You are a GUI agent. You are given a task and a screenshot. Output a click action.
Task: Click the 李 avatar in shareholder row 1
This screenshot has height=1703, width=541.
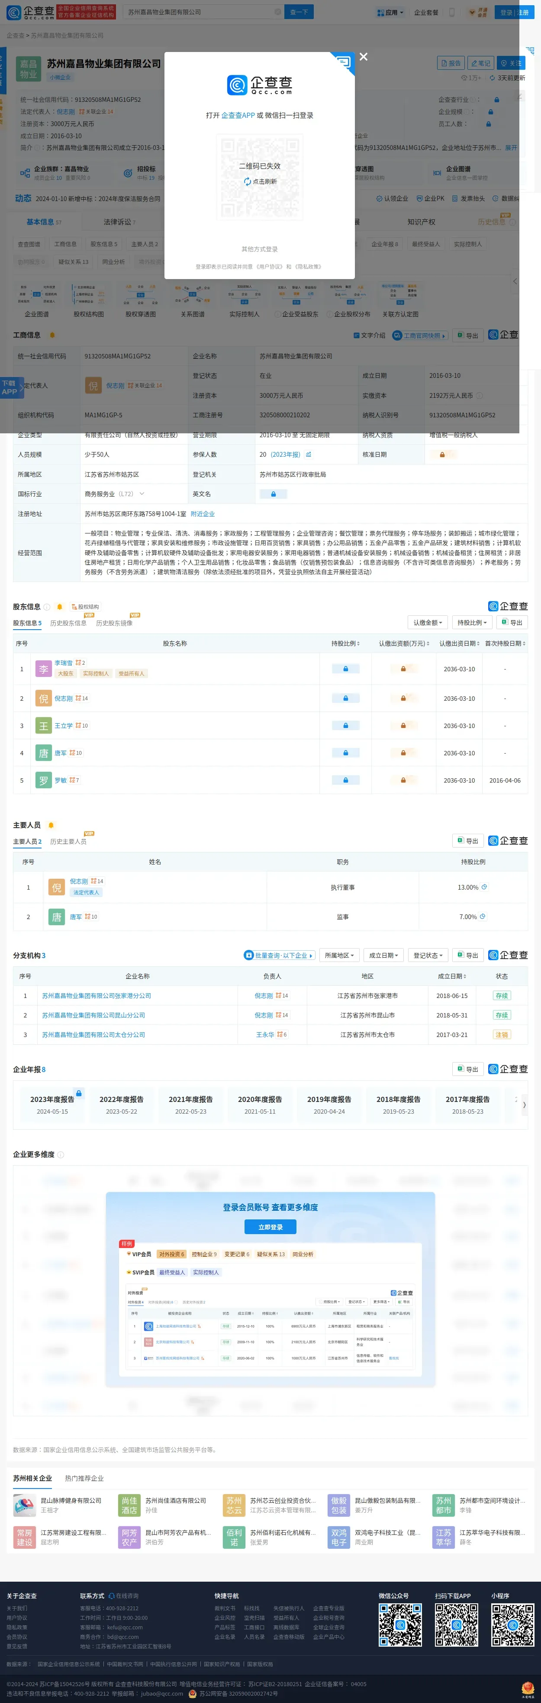(44, 669)
